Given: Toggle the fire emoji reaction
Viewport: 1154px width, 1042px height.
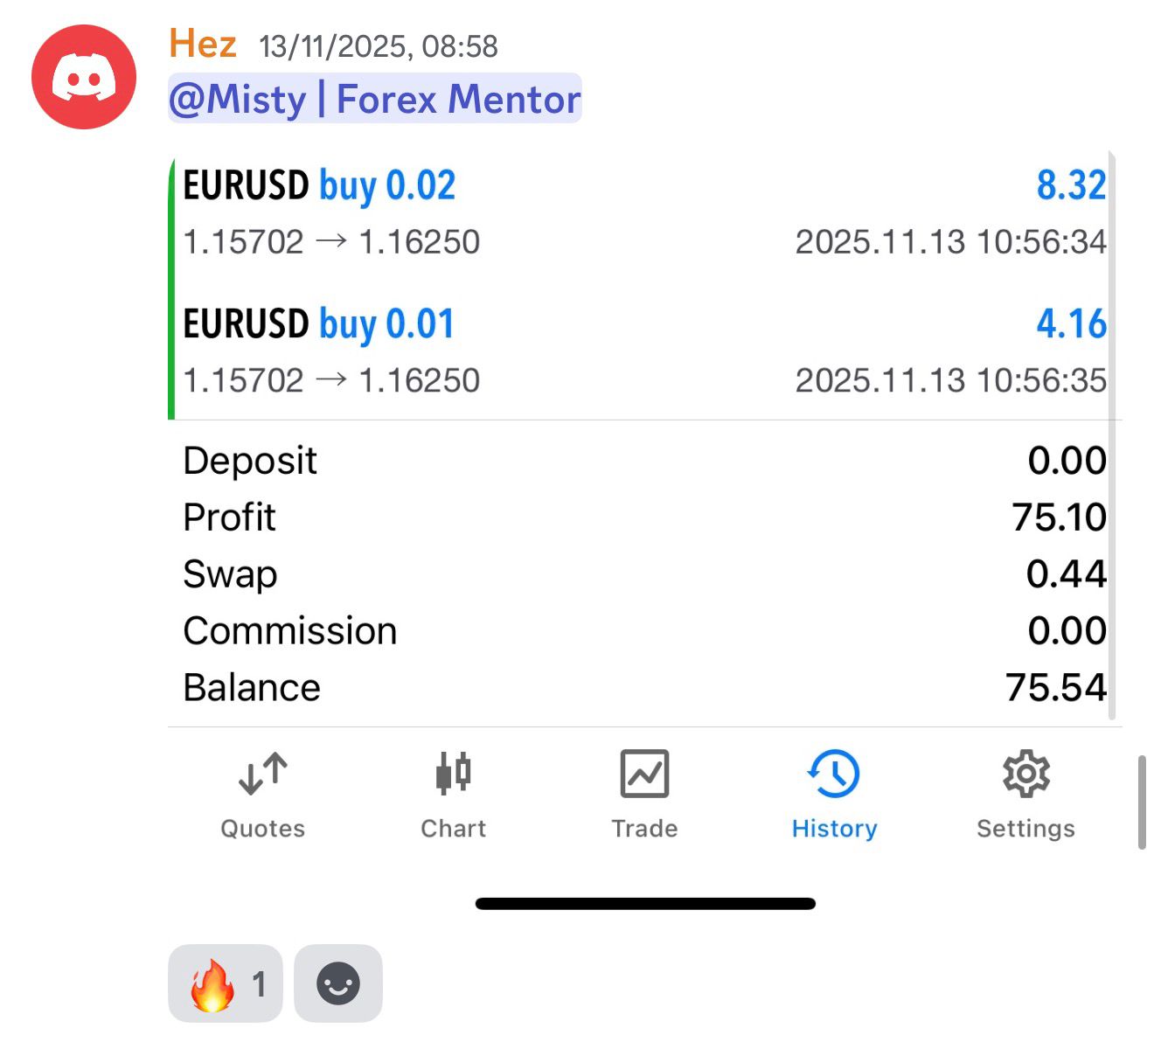Looking at the screenshot, I should click(x=226, y=983).
